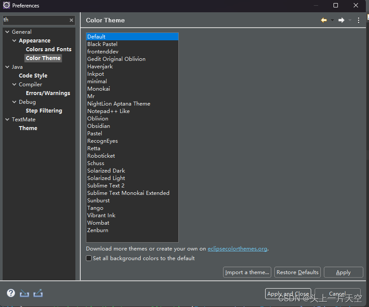Select Solarized Dark theme
Screen dimensions: 369x307
pyautogui.click(x=132, y=171)
